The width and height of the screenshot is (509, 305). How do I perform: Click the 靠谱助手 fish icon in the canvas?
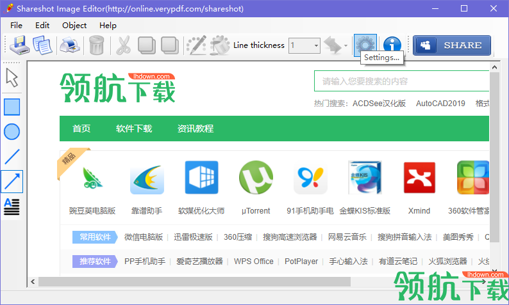coord(147,179)
